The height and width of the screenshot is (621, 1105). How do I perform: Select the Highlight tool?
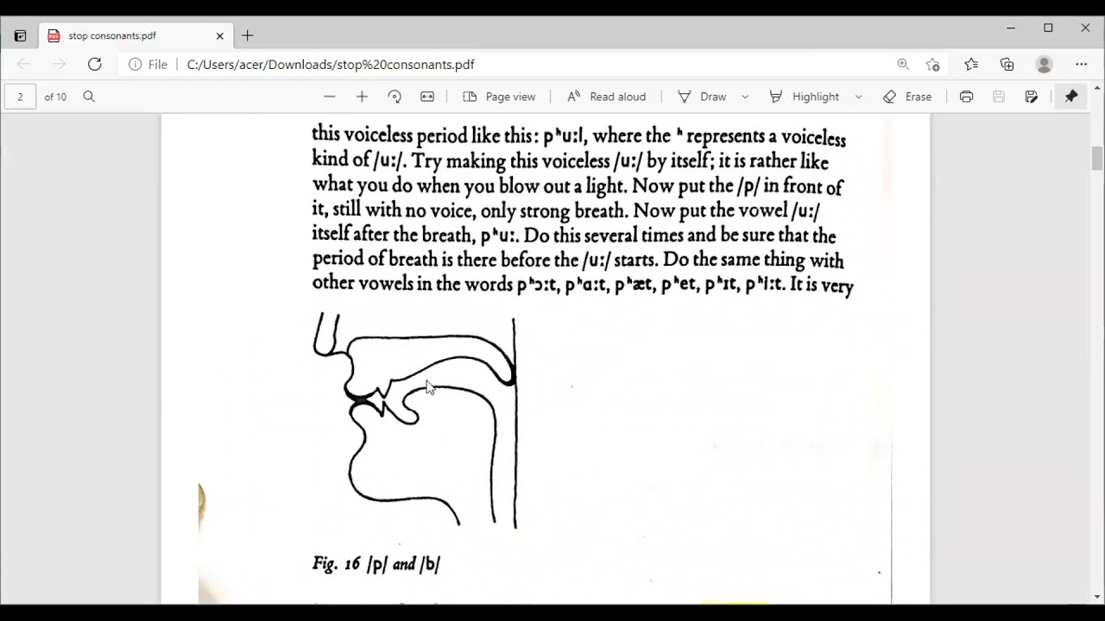pyautogui.click(x=804, y=97)
